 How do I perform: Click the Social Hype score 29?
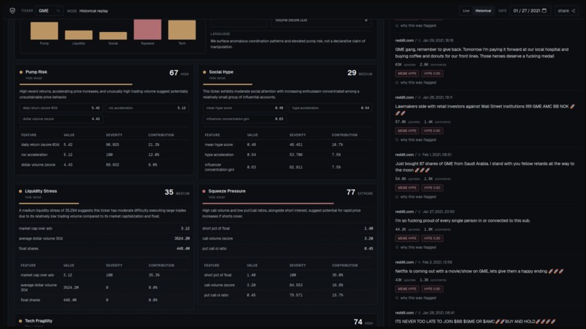(352, 73)
